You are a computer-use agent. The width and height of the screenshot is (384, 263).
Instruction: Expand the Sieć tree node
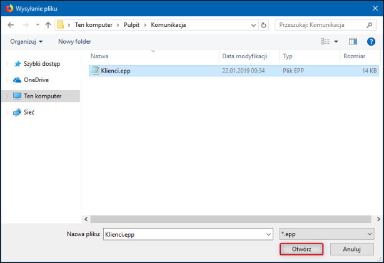click(7, 113)
